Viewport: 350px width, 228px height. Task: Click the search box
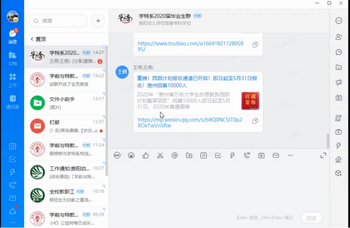click(58, 21)
